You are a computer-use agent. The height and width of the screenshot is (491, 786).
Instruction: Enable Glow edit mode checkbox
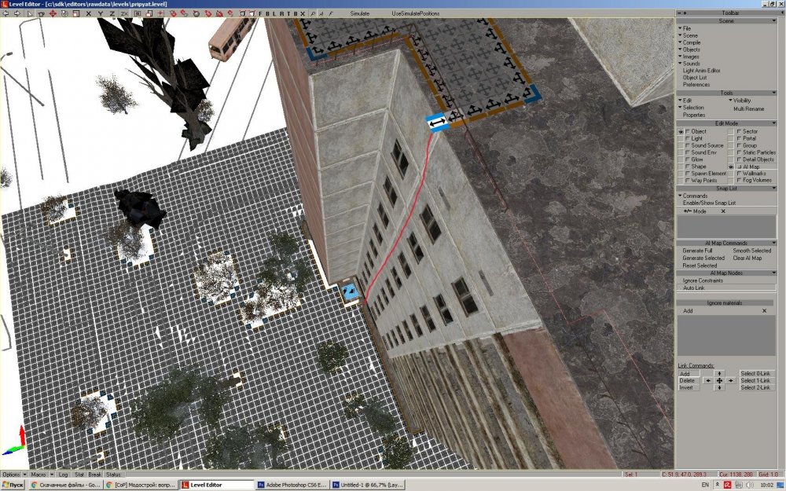click(x=687, y=159)
